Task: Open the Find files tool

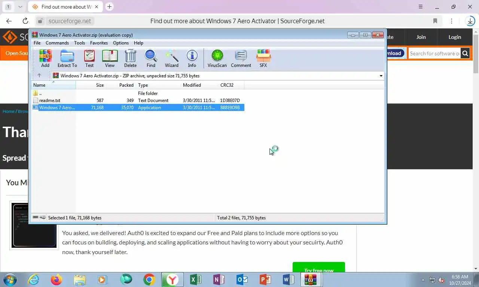Action: 151,59
